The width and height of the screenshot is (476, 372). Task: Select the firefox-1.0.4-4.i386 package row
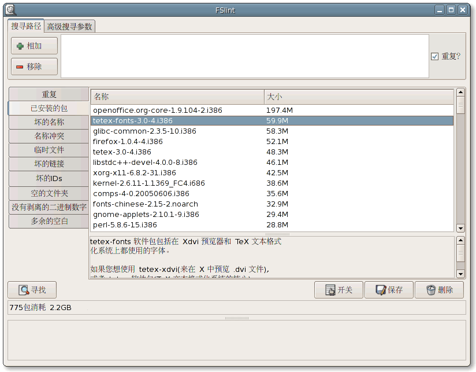coord(173,141)
